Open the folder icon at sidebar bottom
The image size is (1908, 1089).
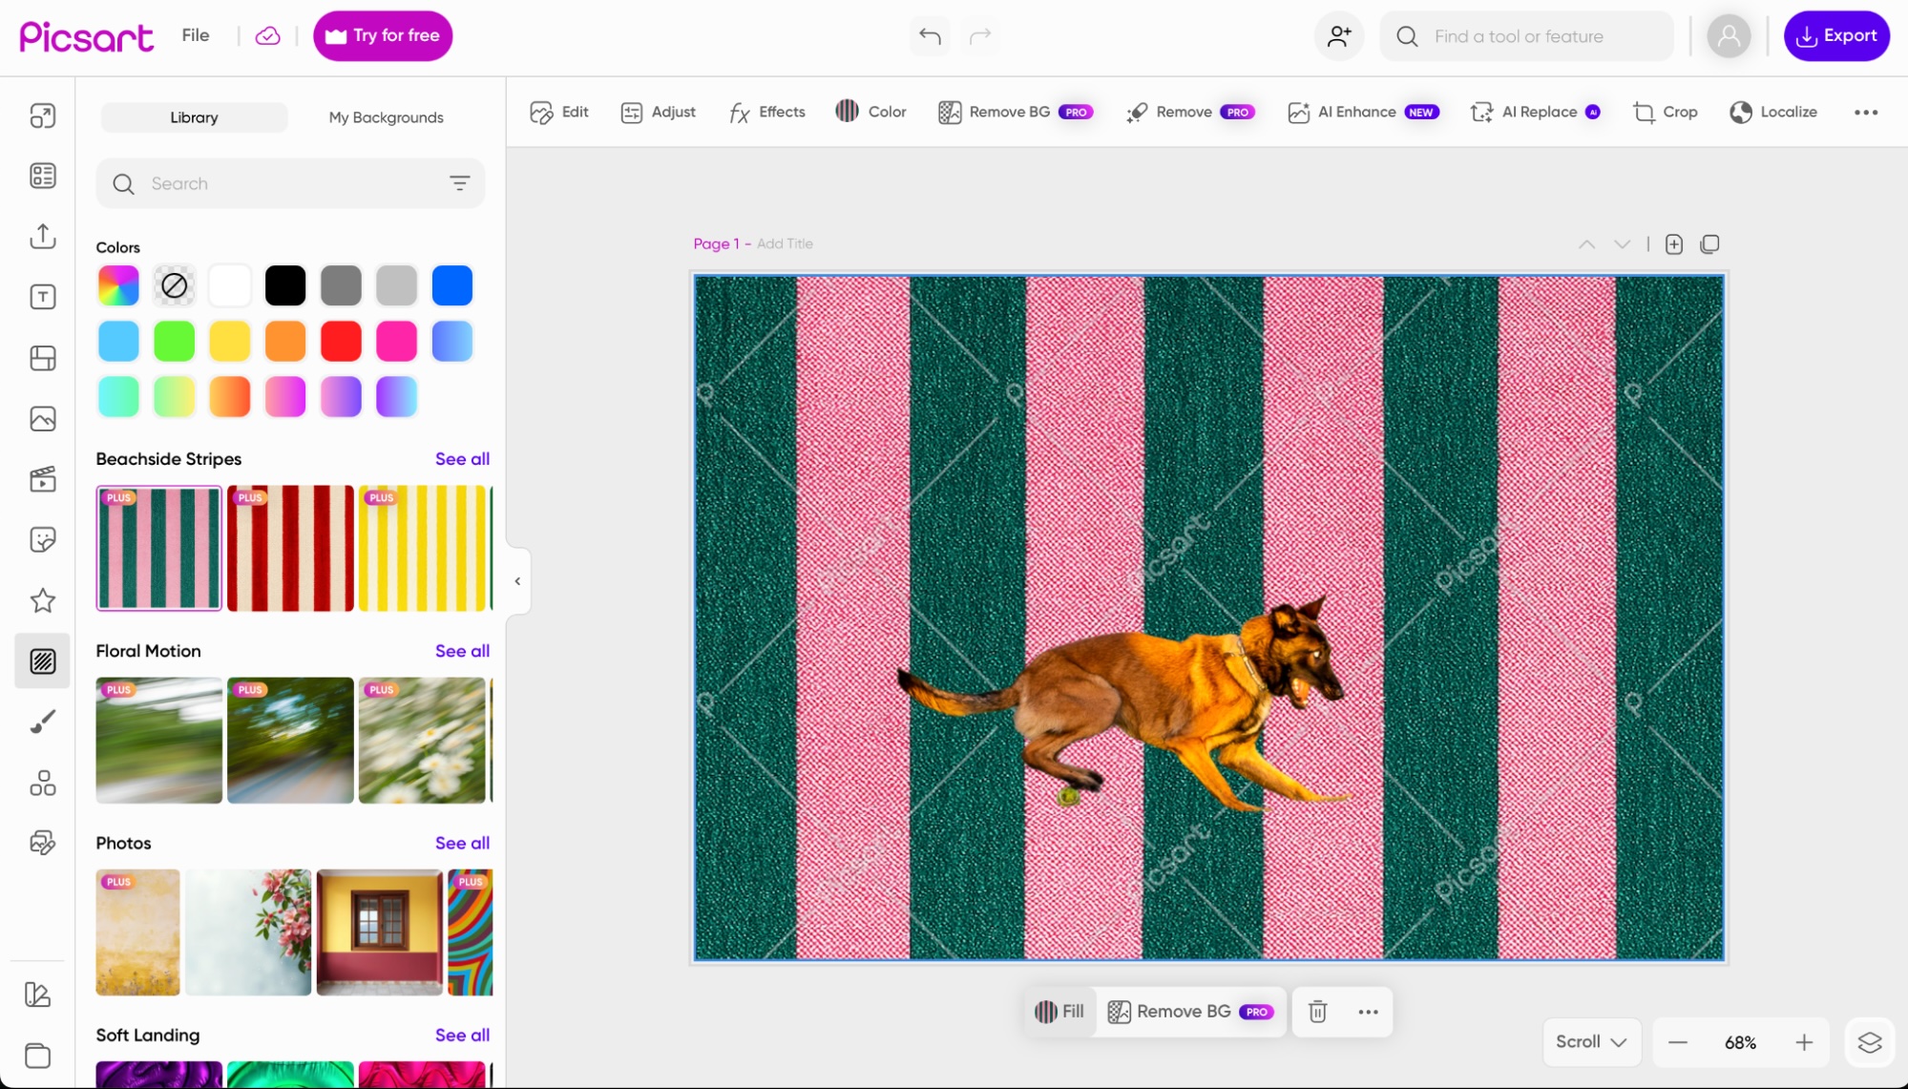[x=37, y=1056]
